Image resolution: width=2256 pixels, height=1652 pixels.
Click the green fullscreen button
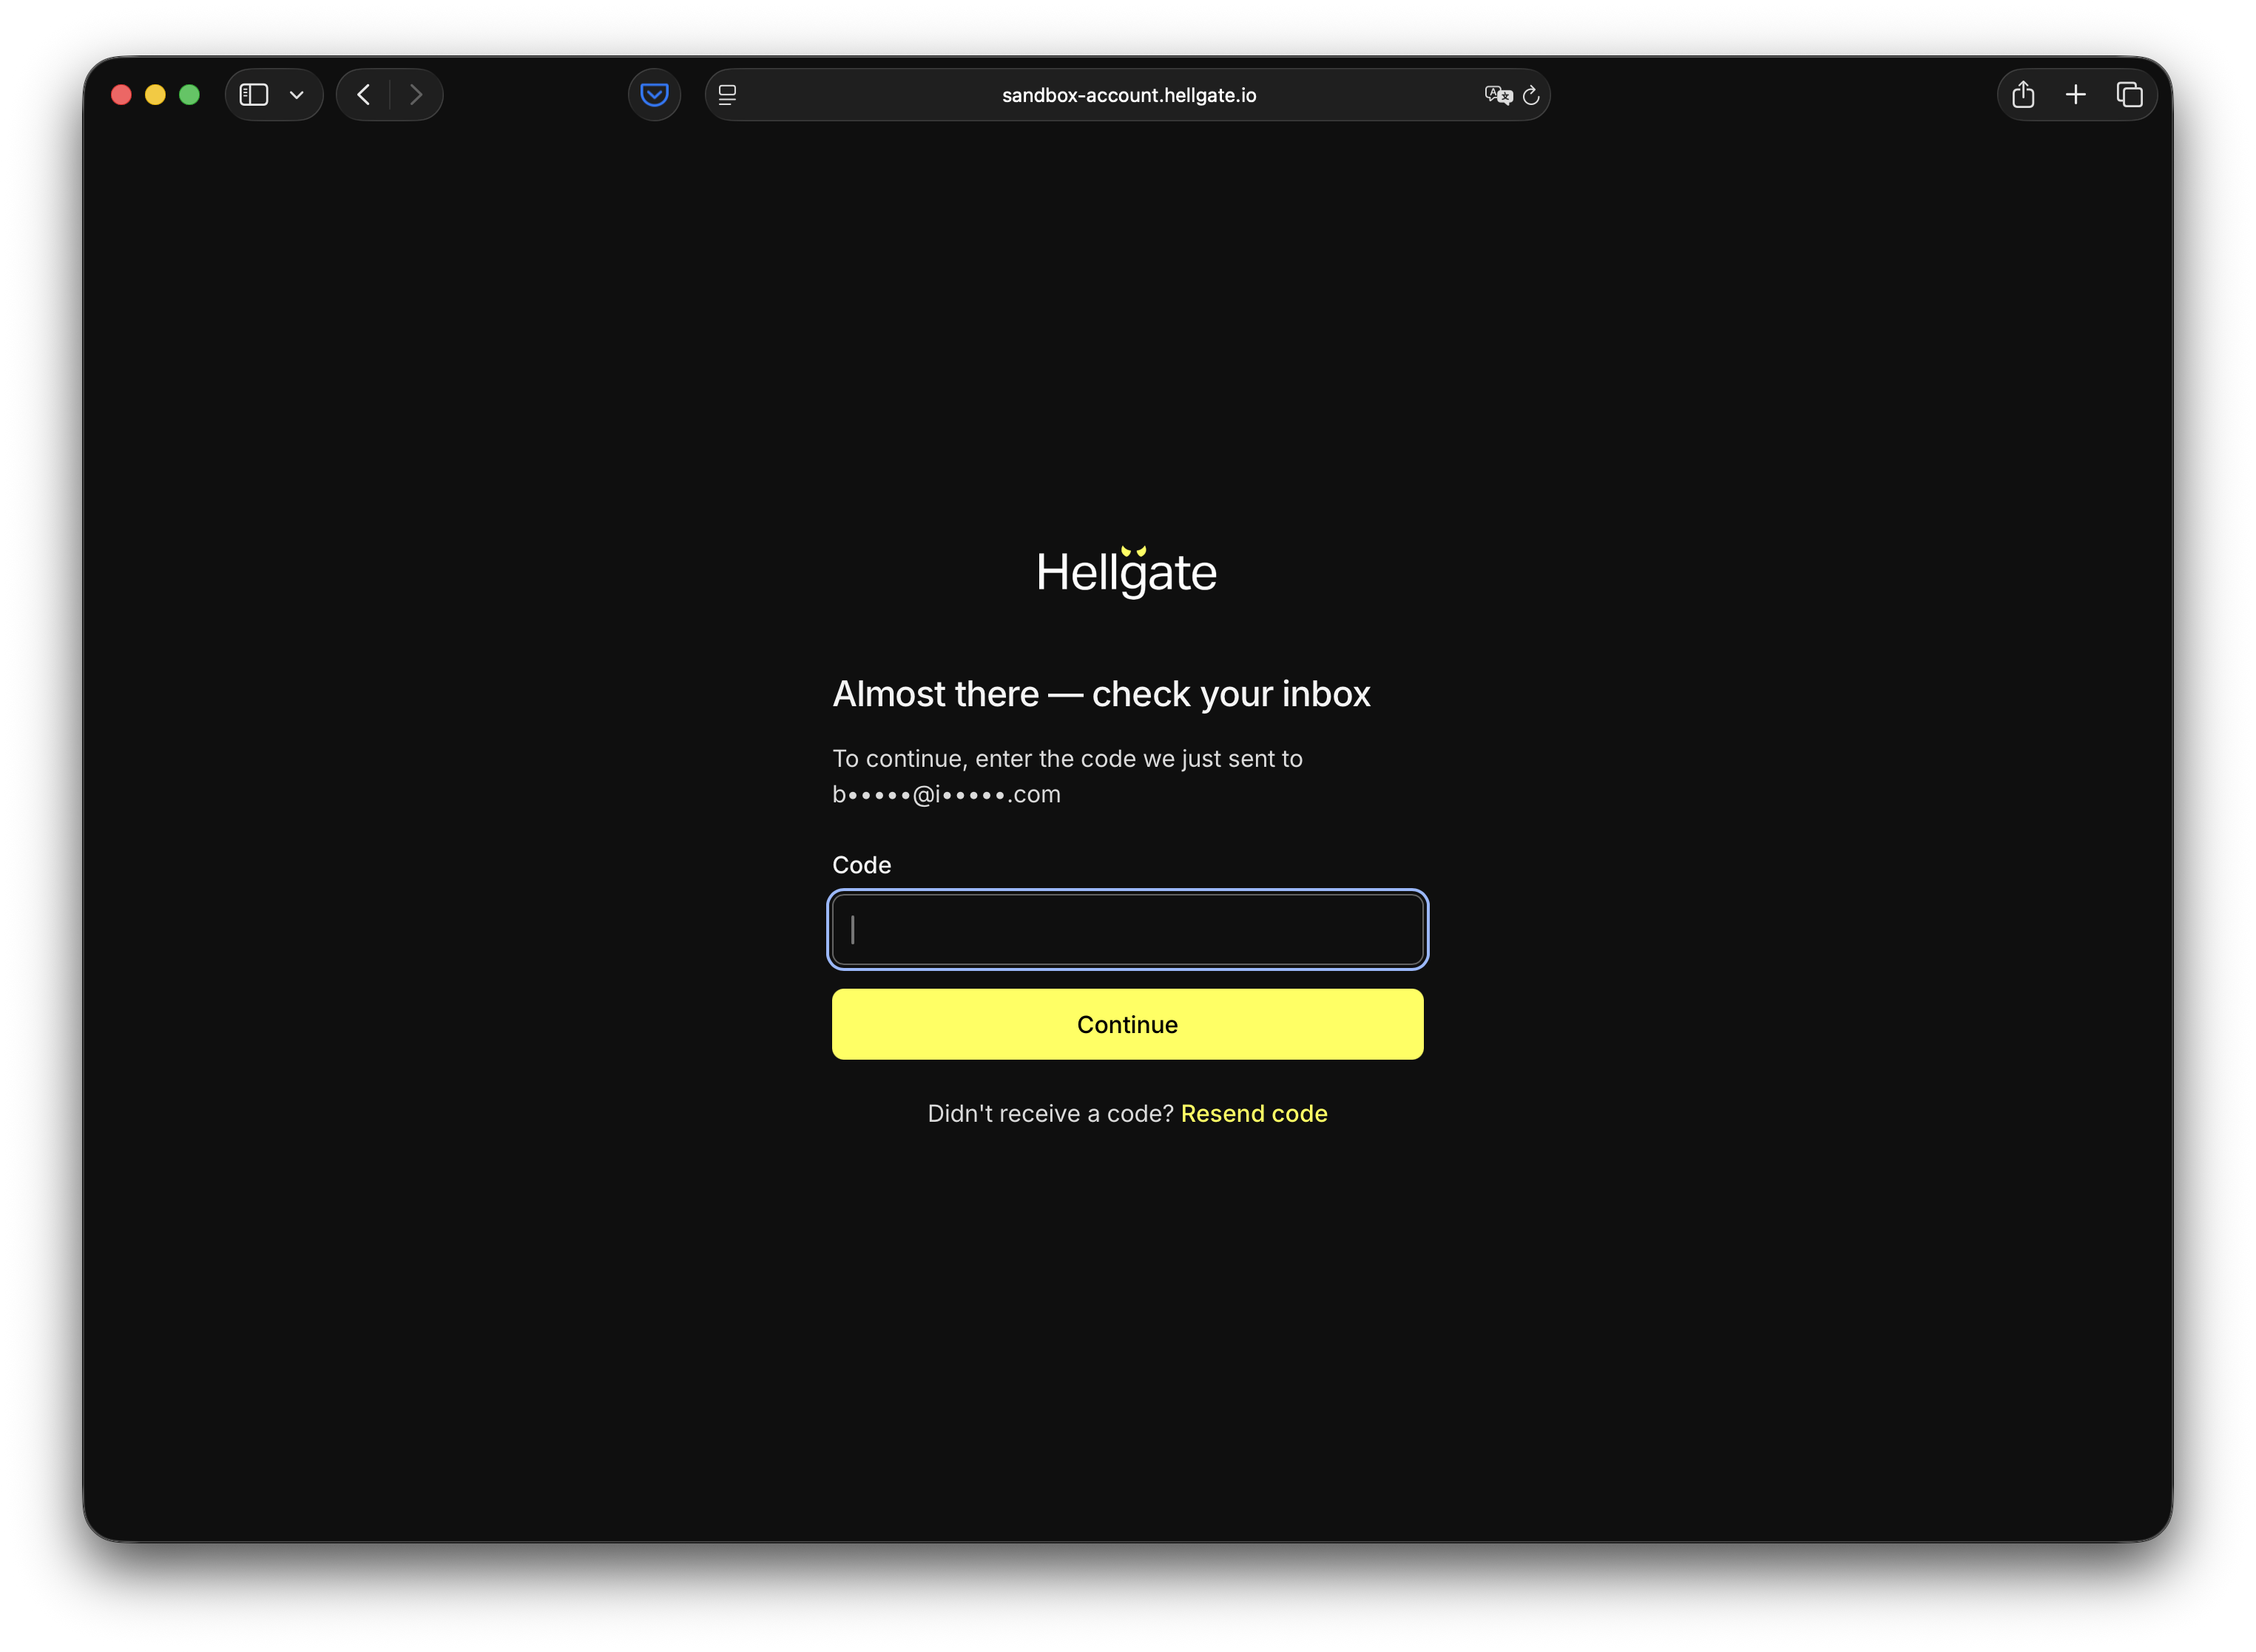[x=189, y=95]
